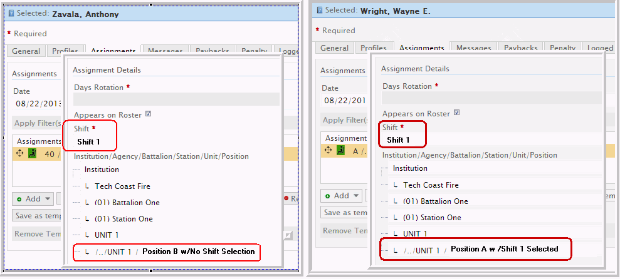Click the person icon beside Zavala, Anthony

(x=11, y=14)
